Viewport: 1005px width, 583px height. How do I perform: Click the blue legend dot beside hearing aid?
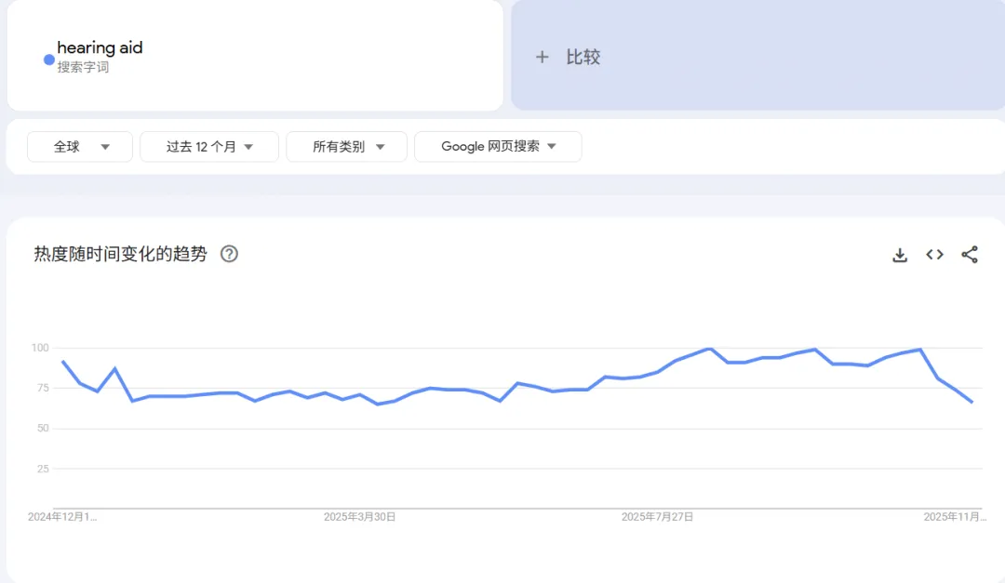(x=47, y=60)
